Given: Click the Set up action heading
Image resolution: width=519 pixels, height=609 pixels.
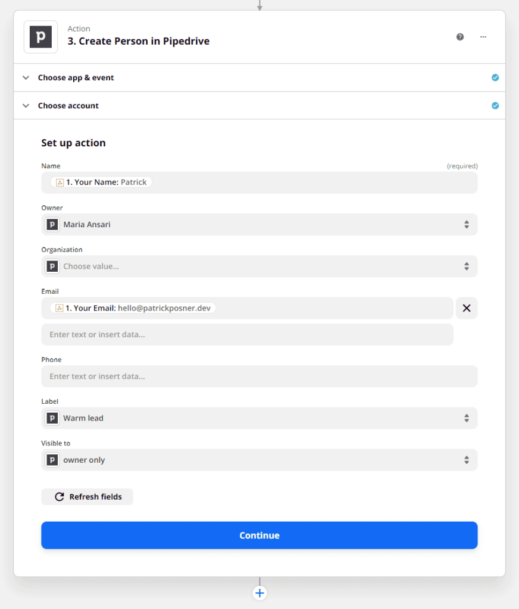Looking at the screenshot, I should click(x=73, y=143).
